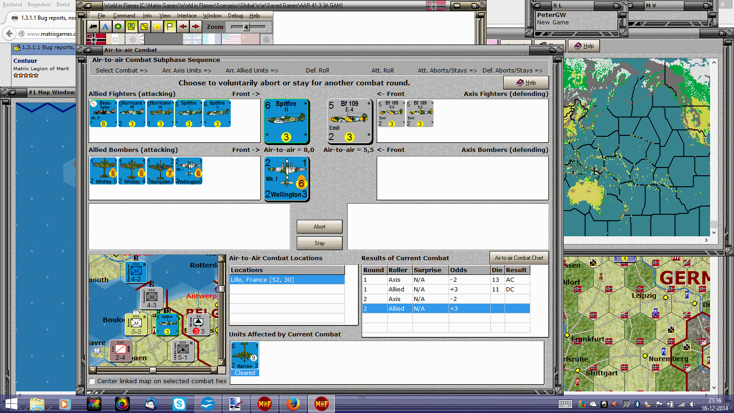The image size is (734, 413).
Task: Click the large front Spitfire II counter
Action: 286,121
